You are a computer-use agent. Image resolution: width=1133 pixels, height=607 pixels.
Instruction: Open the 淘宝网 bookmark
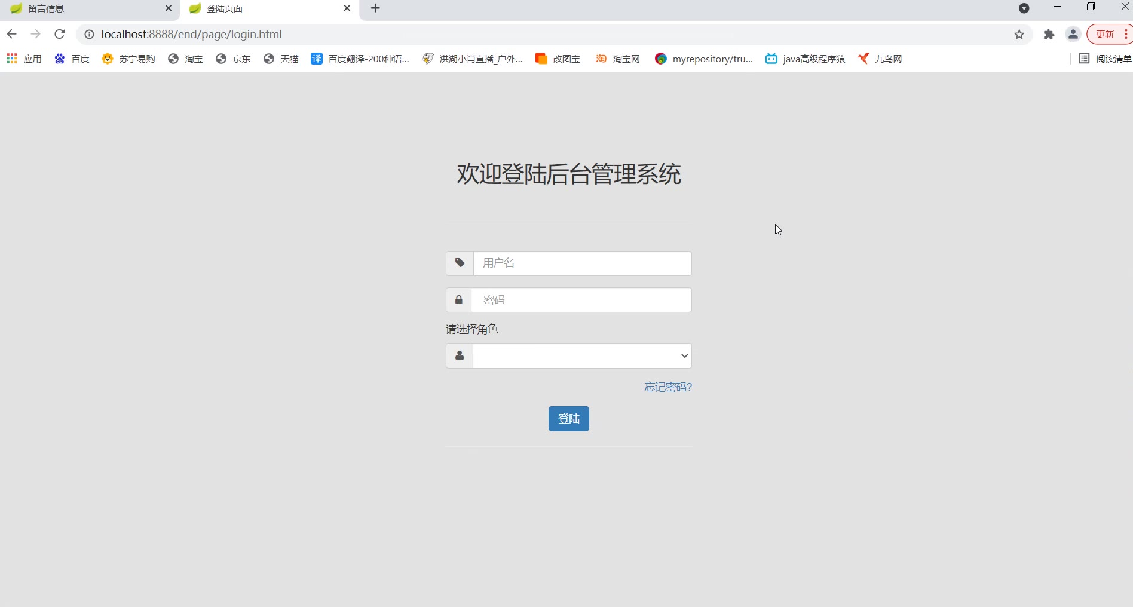pyautogui.click(x=617, y=59)
